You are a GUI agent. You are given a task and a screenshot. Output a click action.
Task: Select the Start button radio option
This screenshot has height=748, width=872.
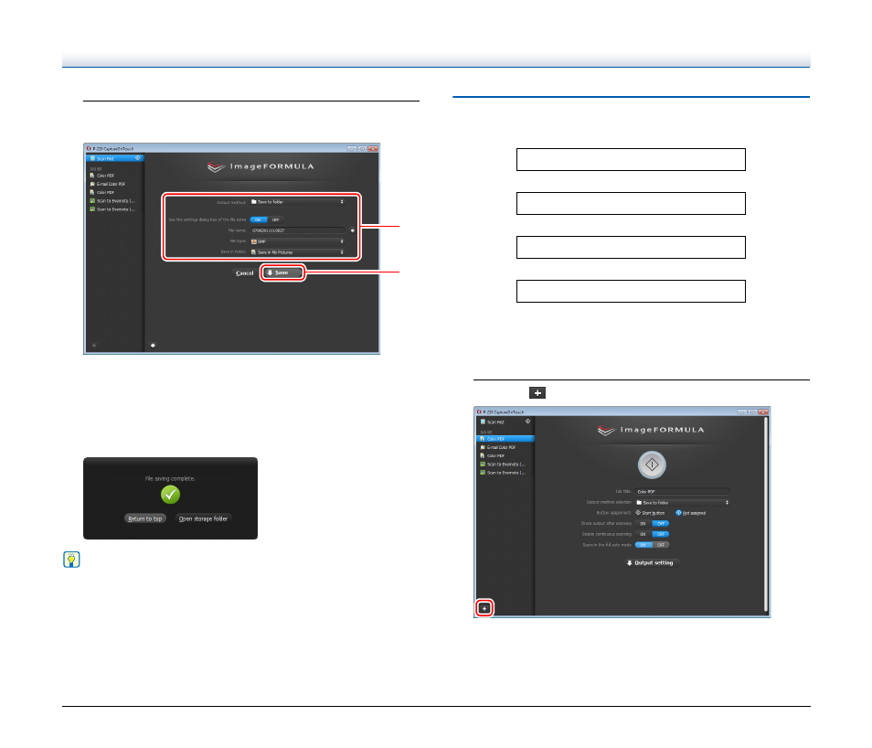(x=650, y=513)
